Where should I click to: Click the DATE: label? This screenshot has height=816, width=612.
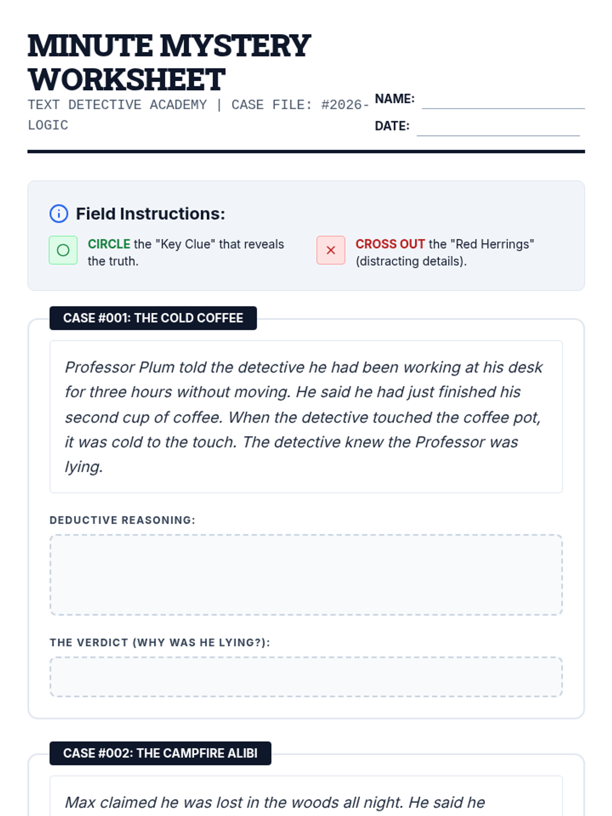tap(392, 126)
